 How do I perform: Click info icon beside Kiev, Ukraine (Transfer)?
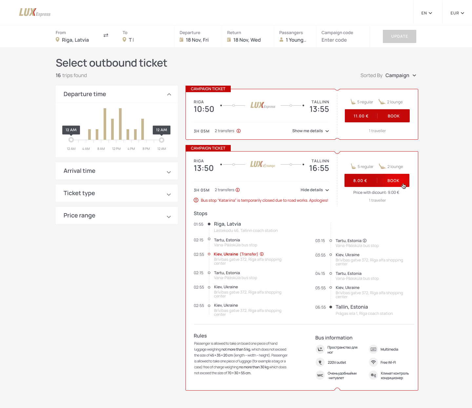click(262, 254)
